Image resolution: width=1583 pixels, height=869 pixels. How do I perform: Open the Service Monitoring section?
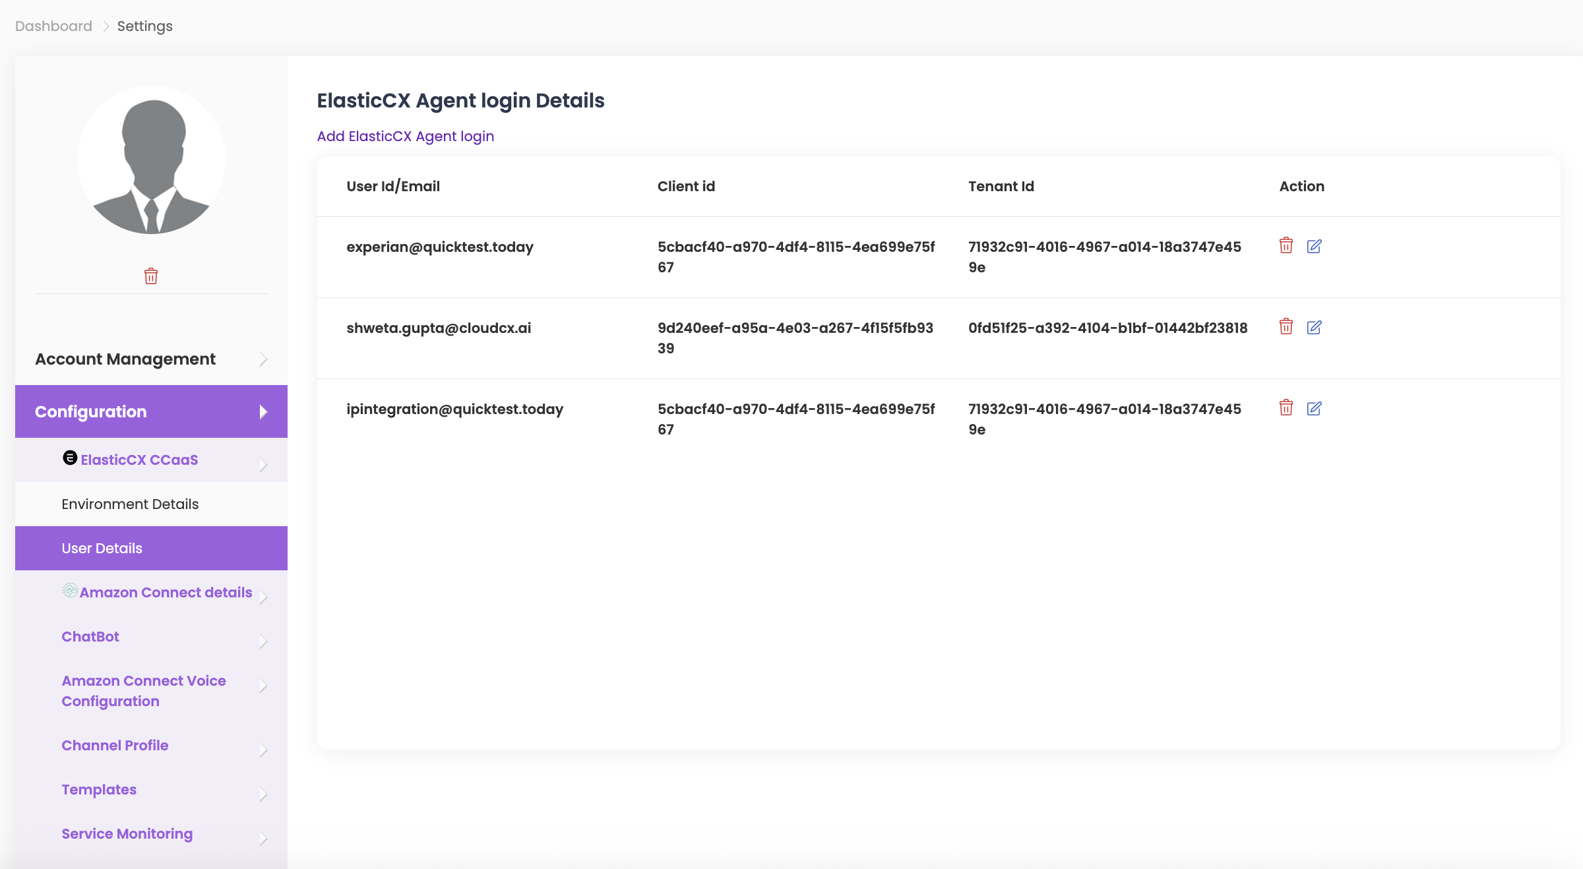point(127,834)
